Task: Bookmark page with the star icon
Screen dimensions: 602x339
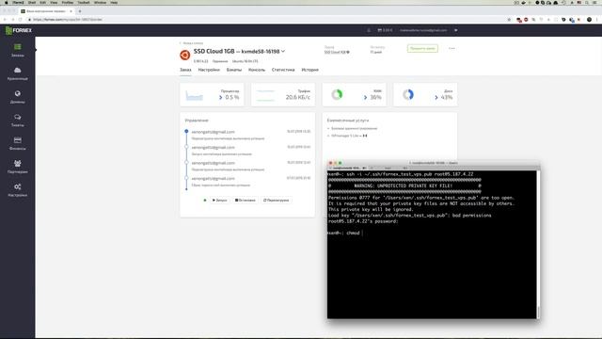Action: tap(509, 19)
